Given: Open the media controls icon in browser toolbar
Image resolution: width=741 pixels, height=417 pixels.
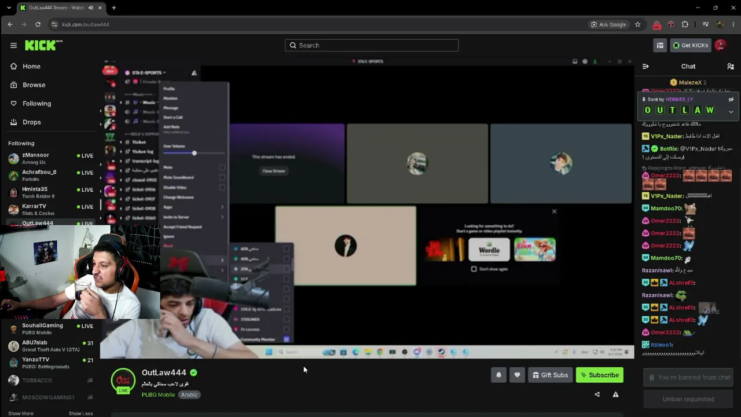Looking at the screenshot, I should (705, 24).
